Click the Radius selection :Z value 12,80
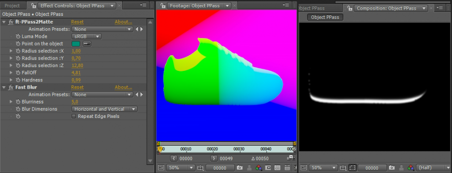The image size is (452, 173). point(77,66)
